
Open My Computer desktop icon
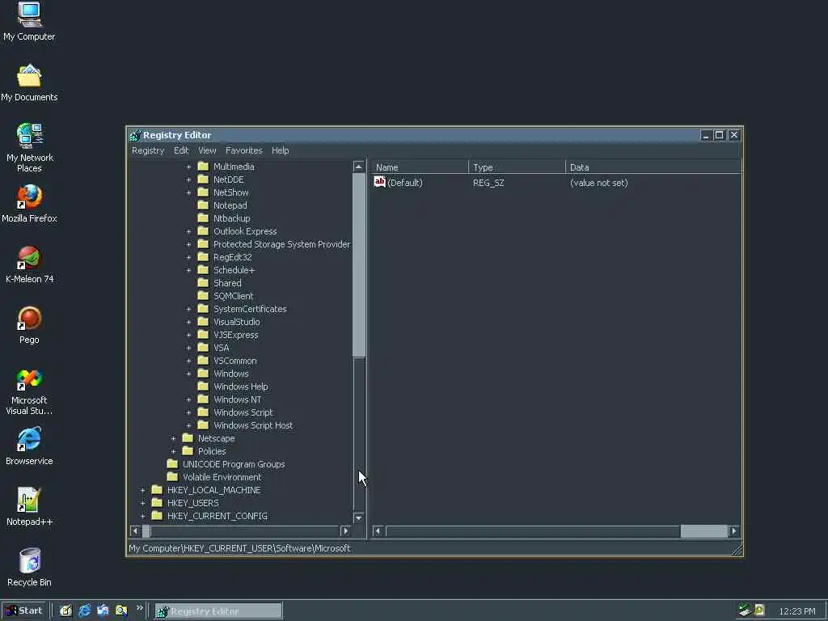click(x=29, y=21)
